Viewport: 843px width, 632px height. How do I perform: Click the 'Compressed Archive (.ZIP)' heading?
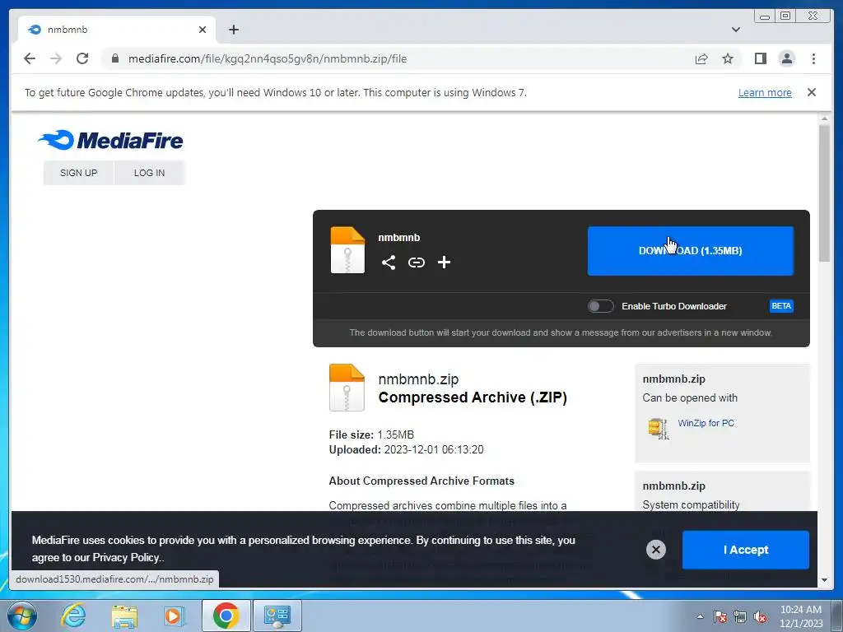[x=473, y=397]
